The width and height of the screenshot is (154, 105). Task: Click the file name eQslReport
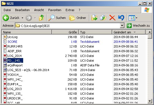pyautogui.click(x=15, y=65)
